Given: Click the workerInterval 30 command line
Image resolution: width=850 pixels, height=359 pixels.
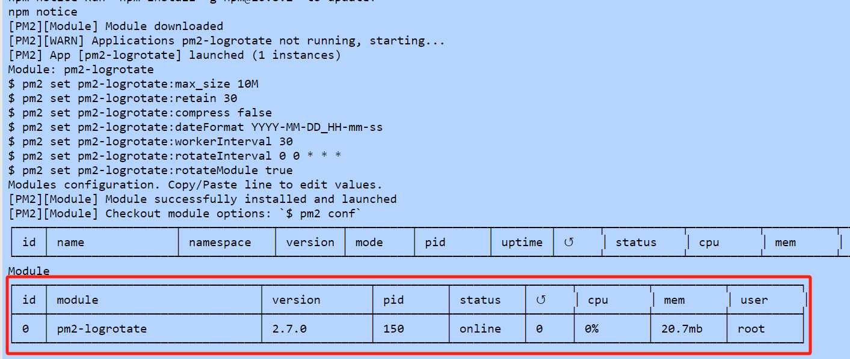Looking at the screenshot, I should (x=150, y=142).
